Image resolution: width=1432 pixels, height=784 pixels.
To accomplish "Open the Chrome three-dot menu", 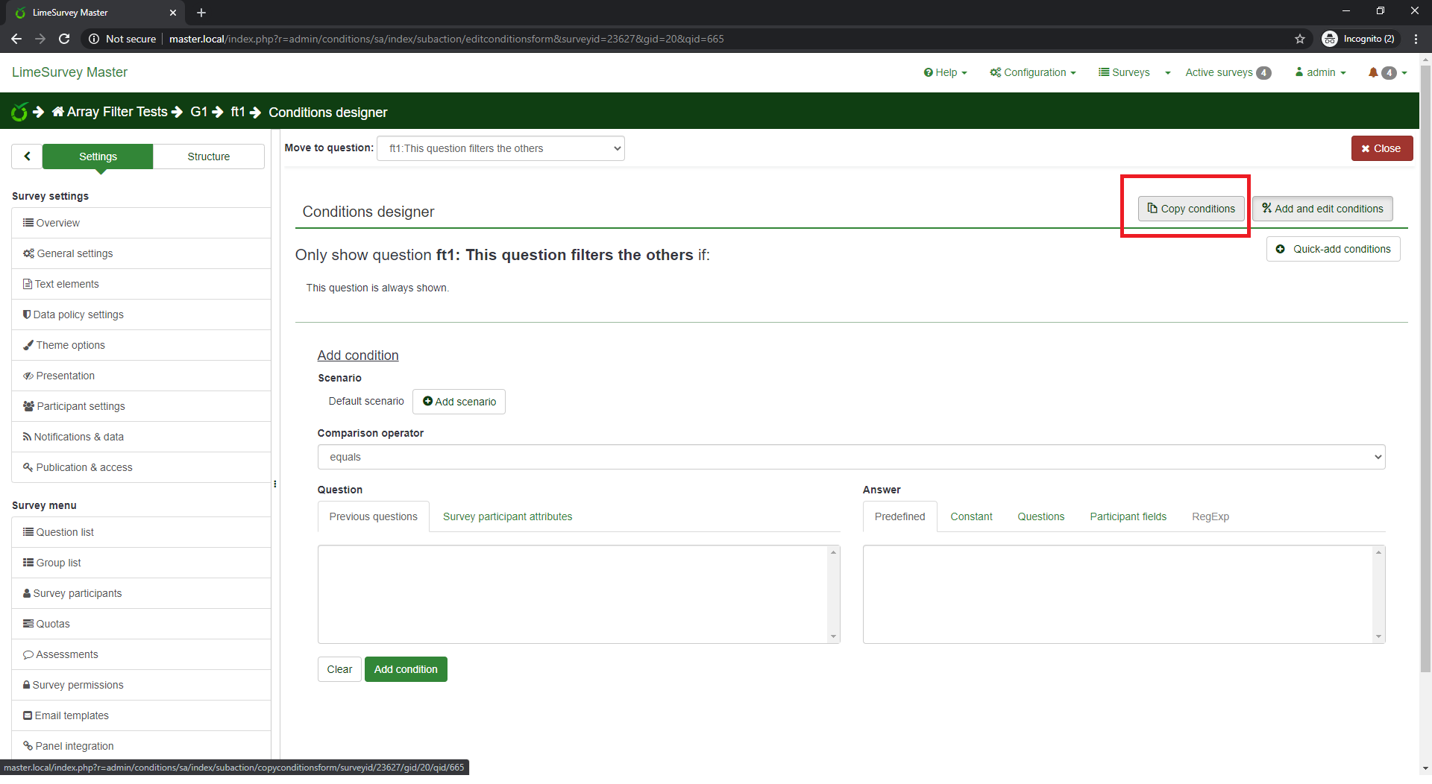I will coord(1416,39).
